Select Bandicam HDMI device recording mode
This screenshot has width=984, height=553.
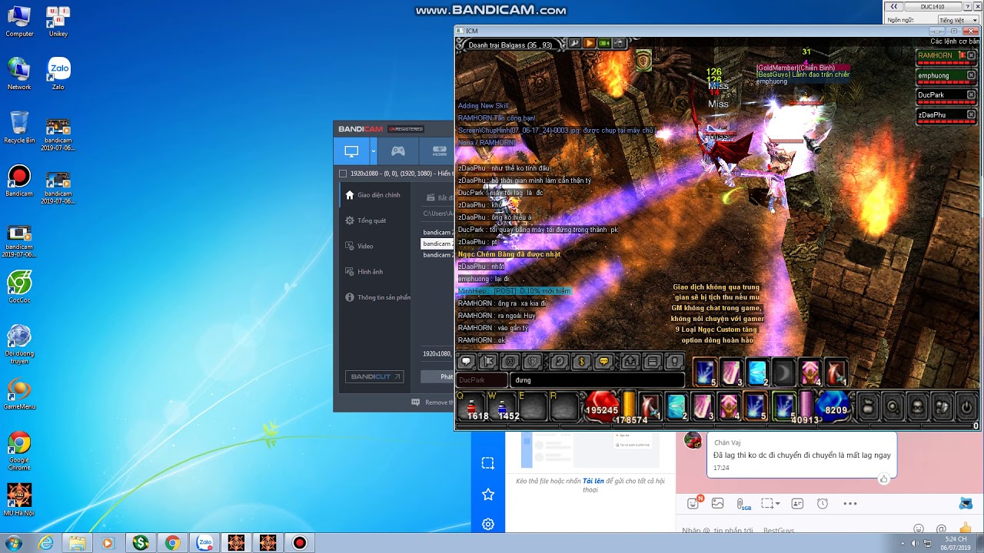tap(439, 151)
